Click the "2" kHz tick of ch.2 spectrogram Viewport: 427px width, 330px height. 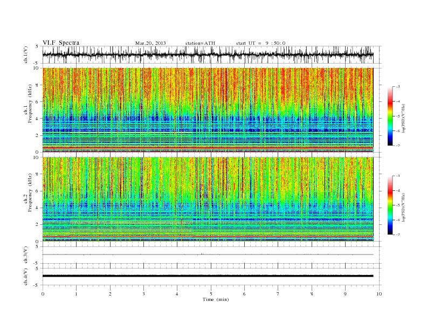[x=37, y=225]
